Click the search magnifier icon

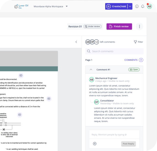(x=89, y=51)
